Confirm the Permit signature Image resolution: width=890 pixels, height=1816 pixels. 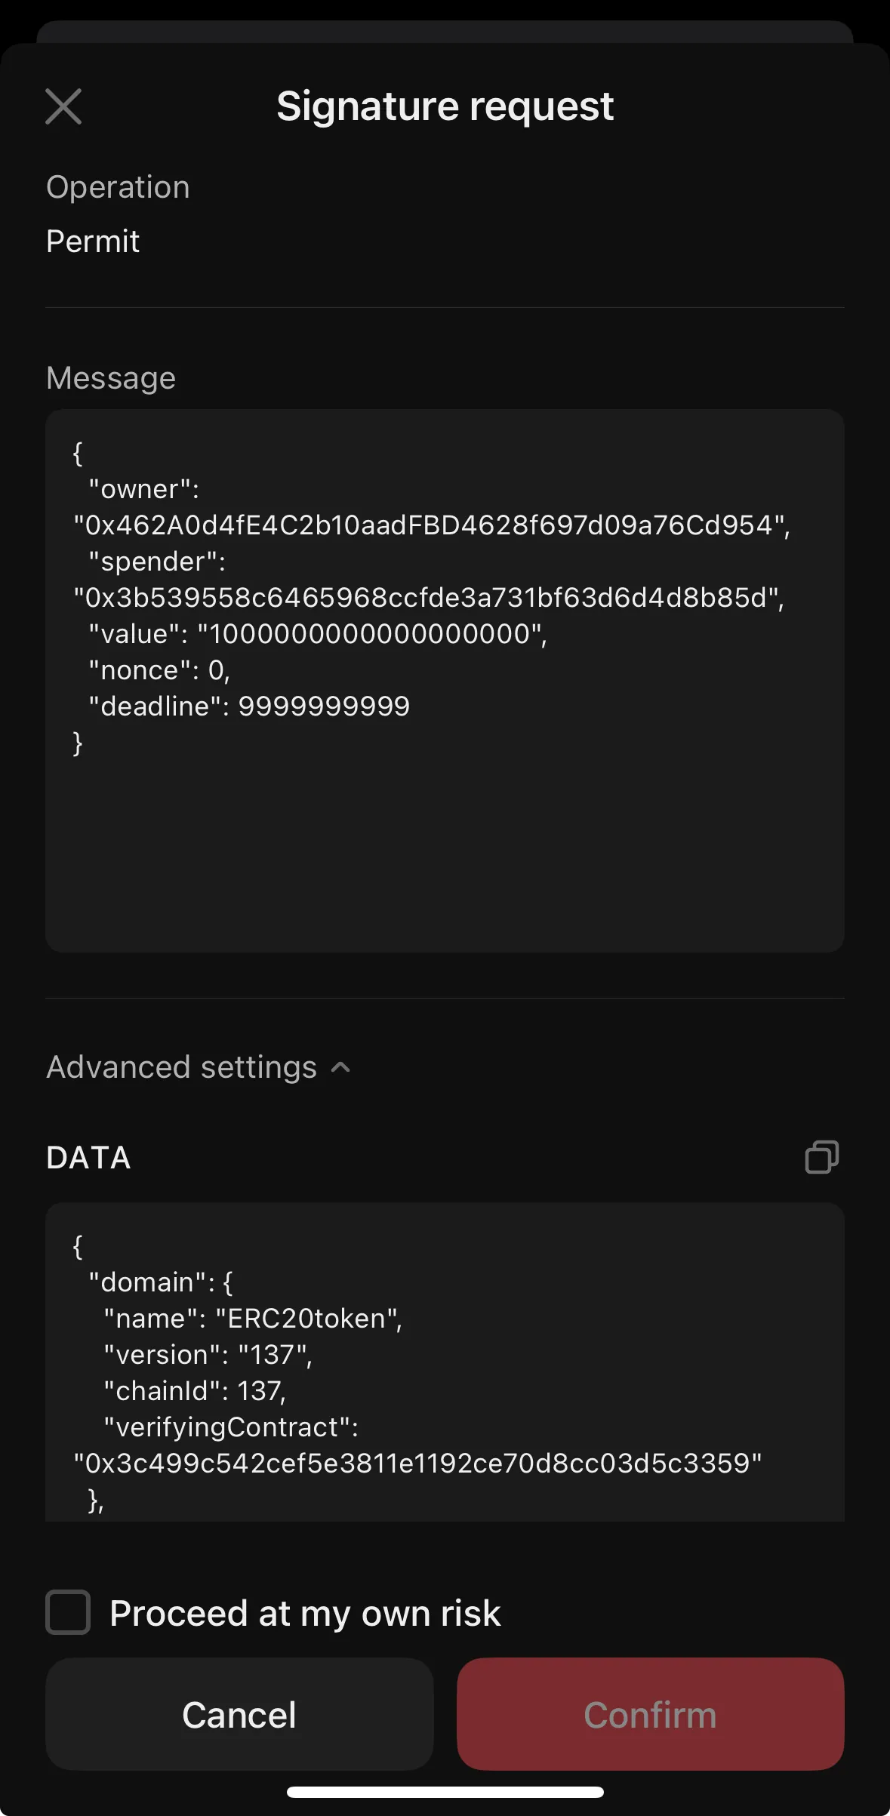[x=651, y=1714]
